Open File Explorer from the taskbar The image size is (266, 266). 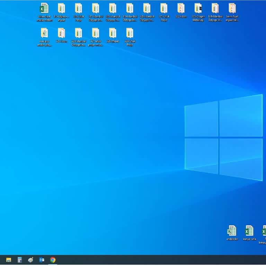(x=9, y=260)
